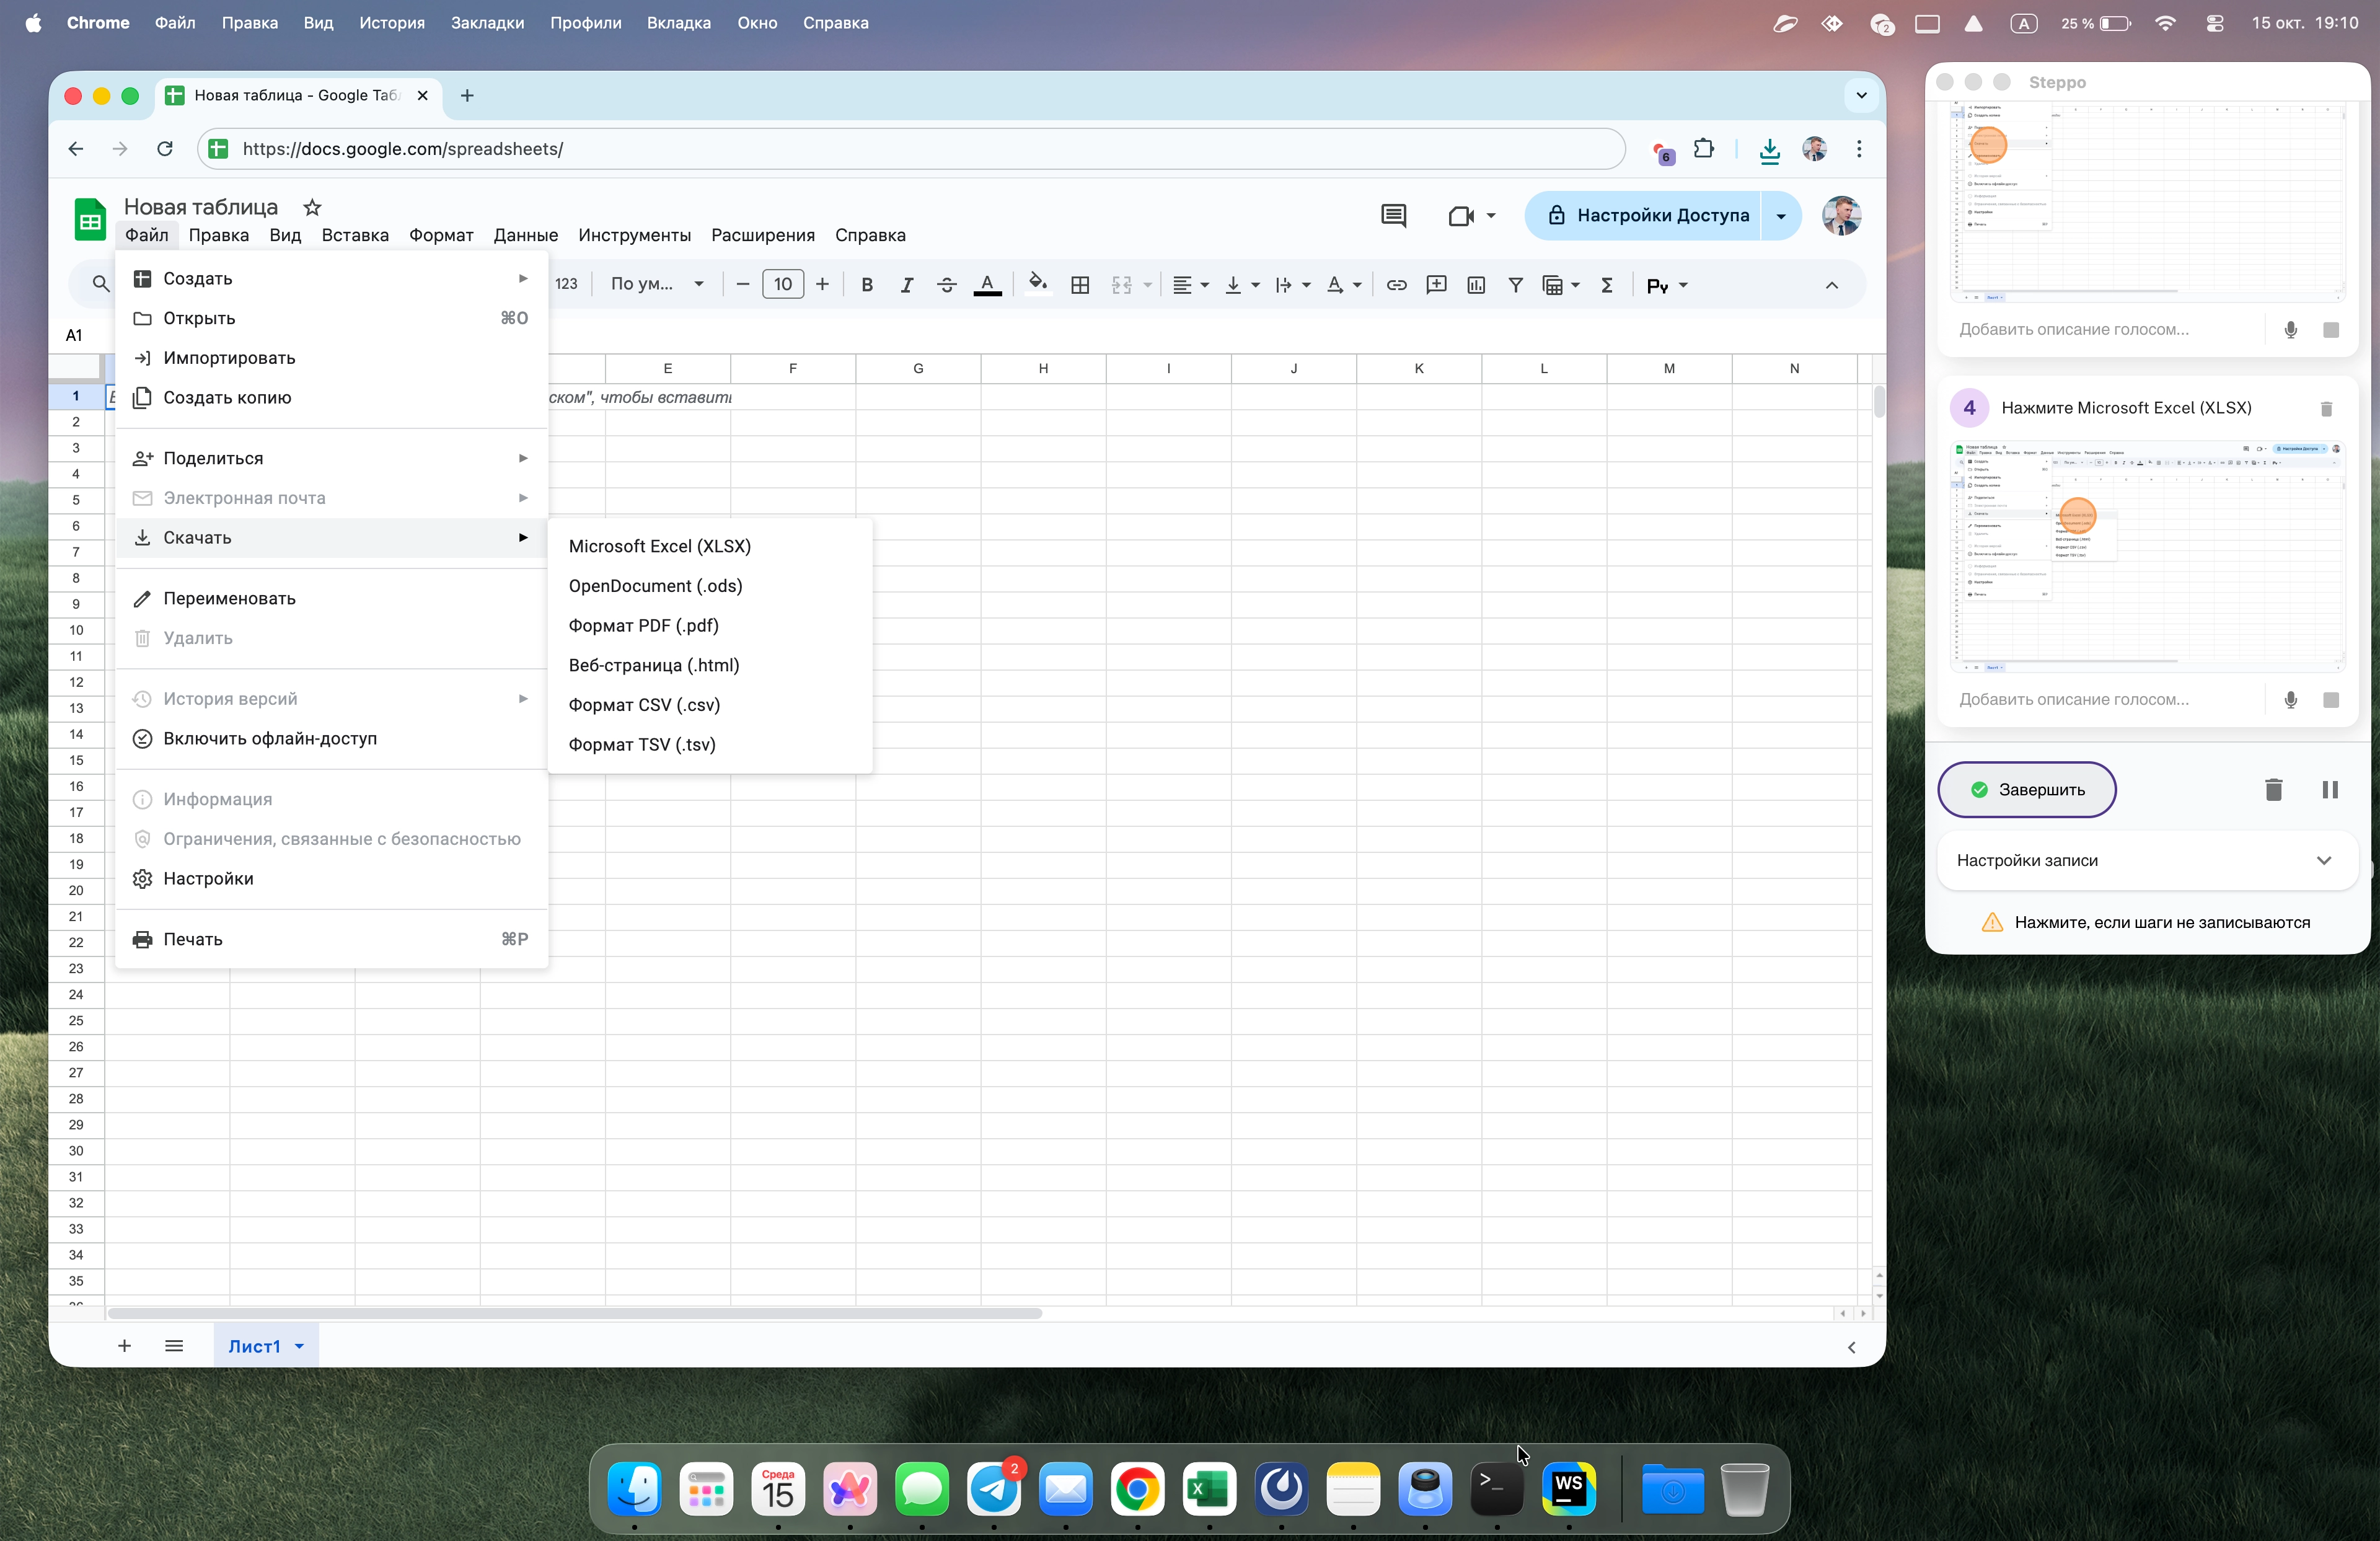Open the font family dropdown
Screen dimensions: 2380x1541
pos(657,285)
